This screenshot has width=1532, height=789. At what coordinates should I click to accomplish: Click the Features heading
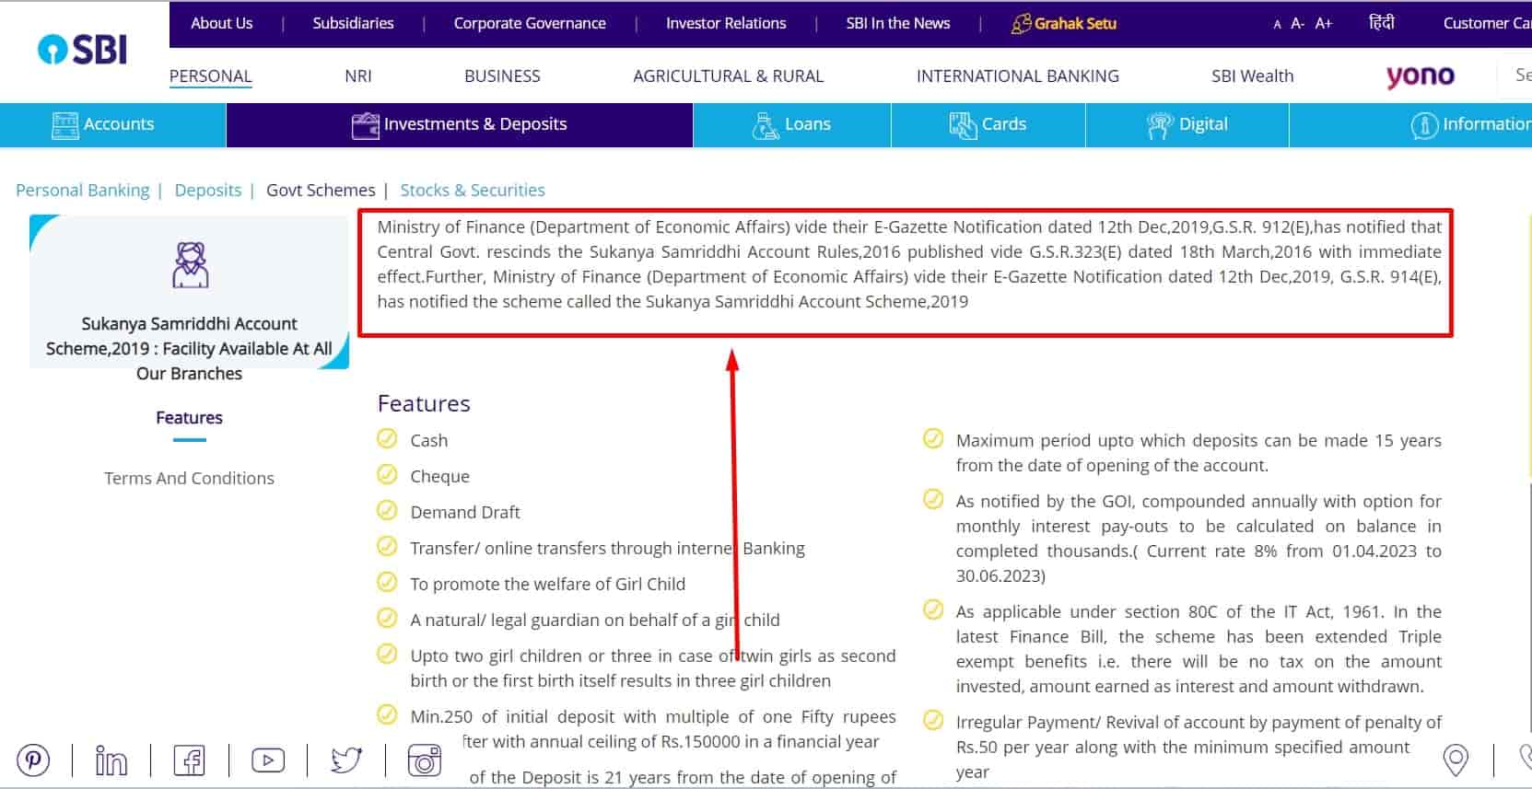point(424,404)
